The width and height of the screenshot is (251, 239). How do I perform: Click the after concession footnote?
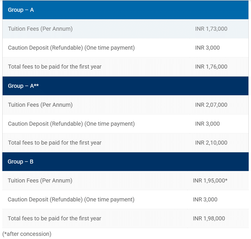[x=27, y=234]
